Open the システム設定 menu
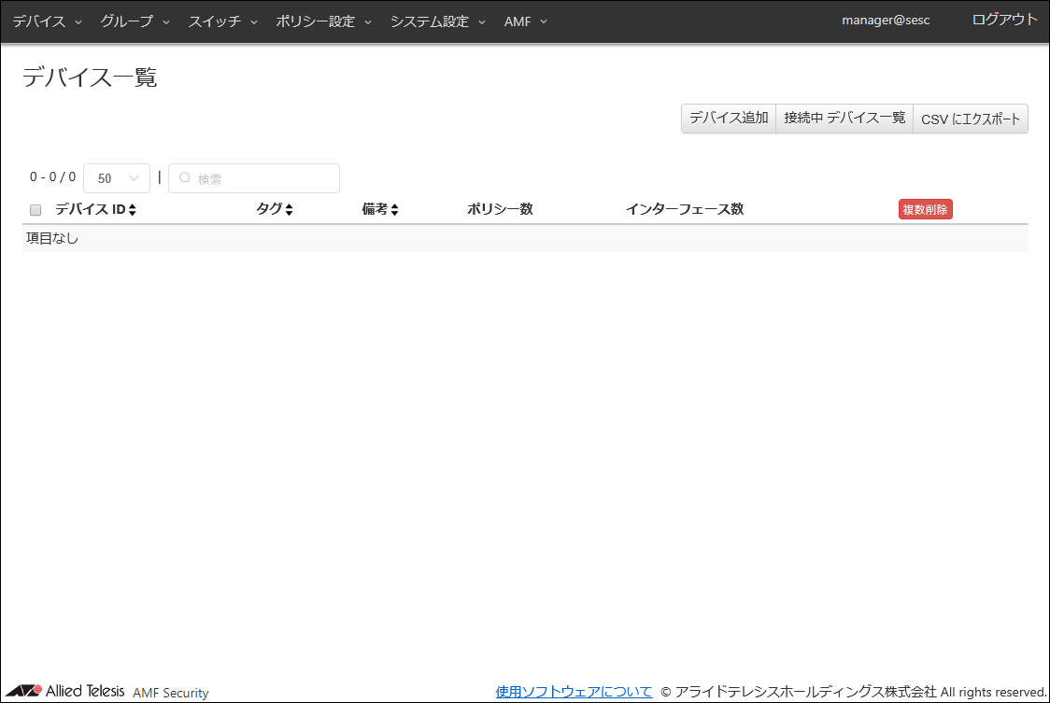The image size is (1050, 703). (438, 21)
